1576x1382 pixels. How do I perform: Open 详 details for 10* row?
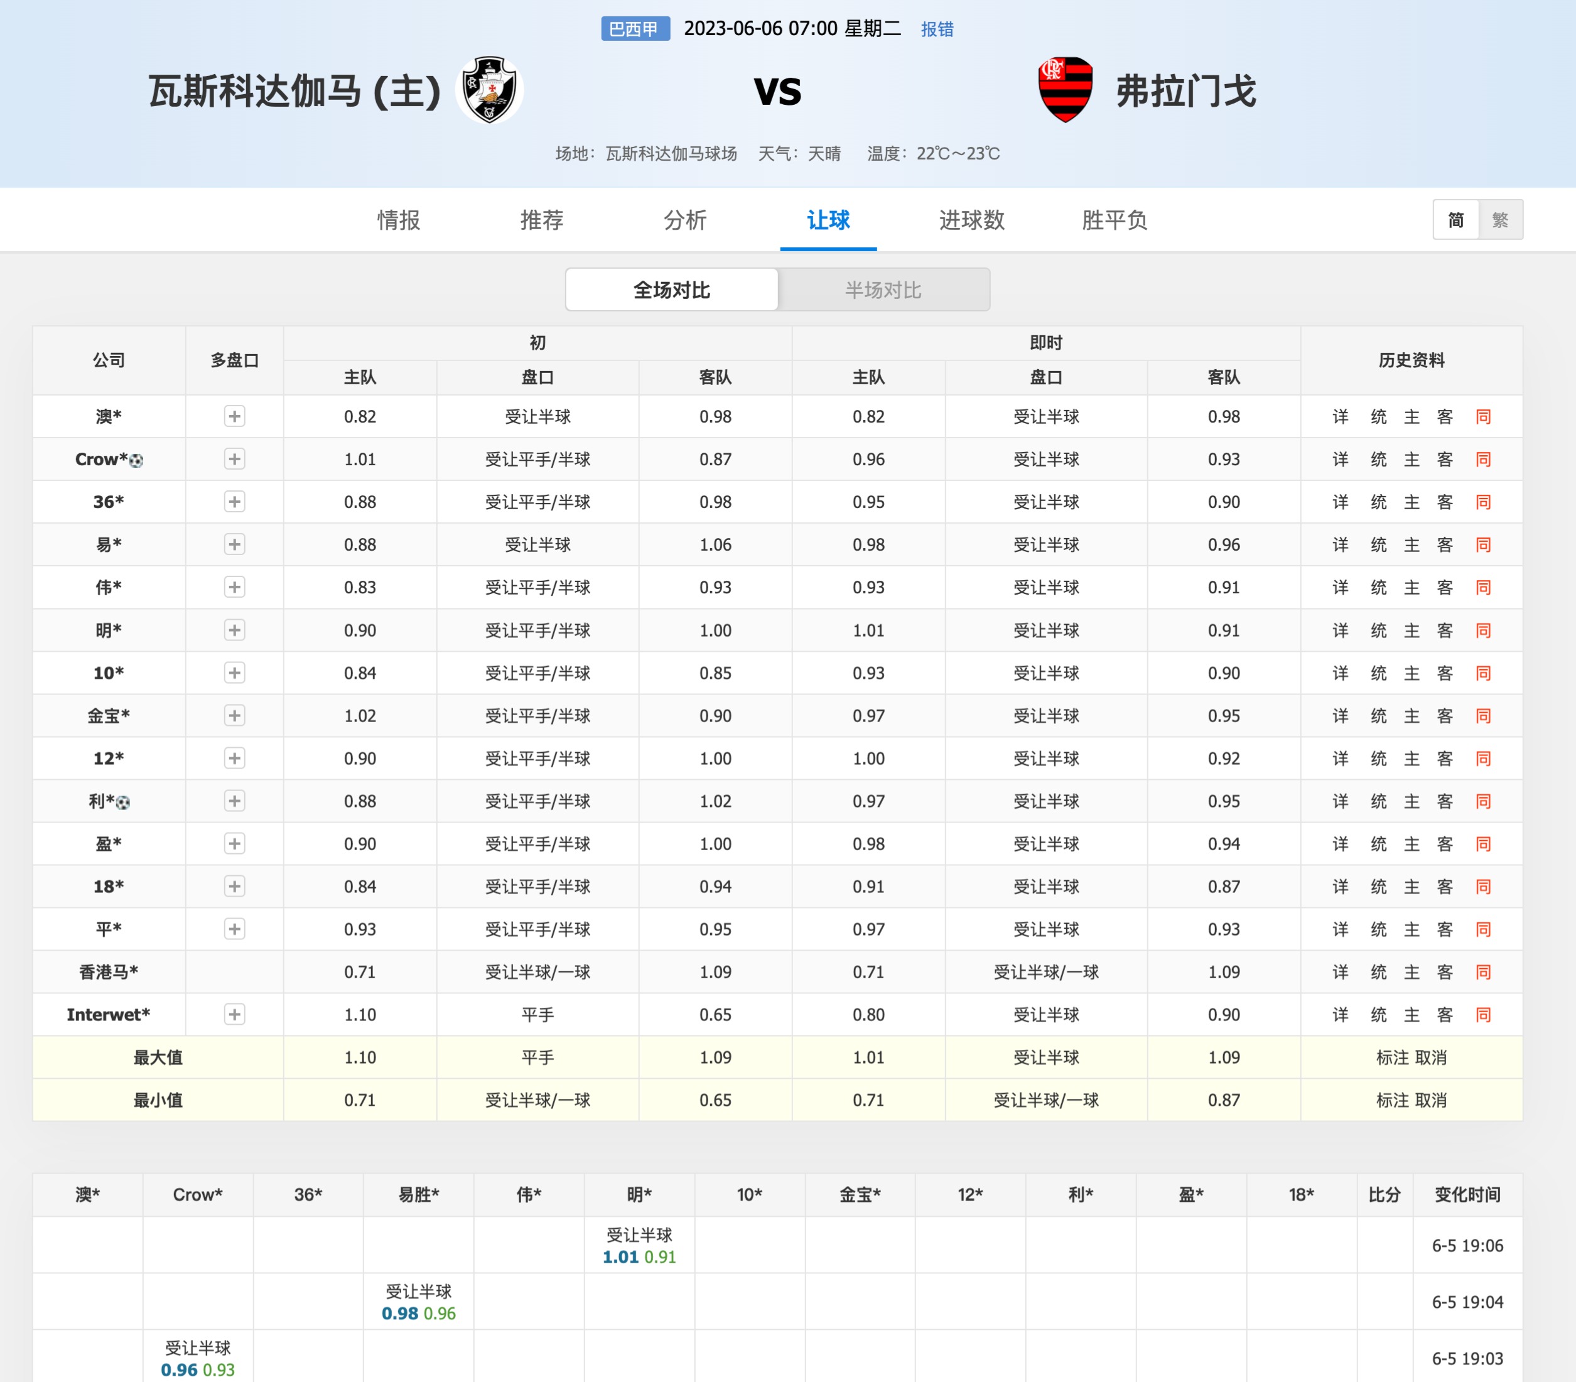[1340, 672]
